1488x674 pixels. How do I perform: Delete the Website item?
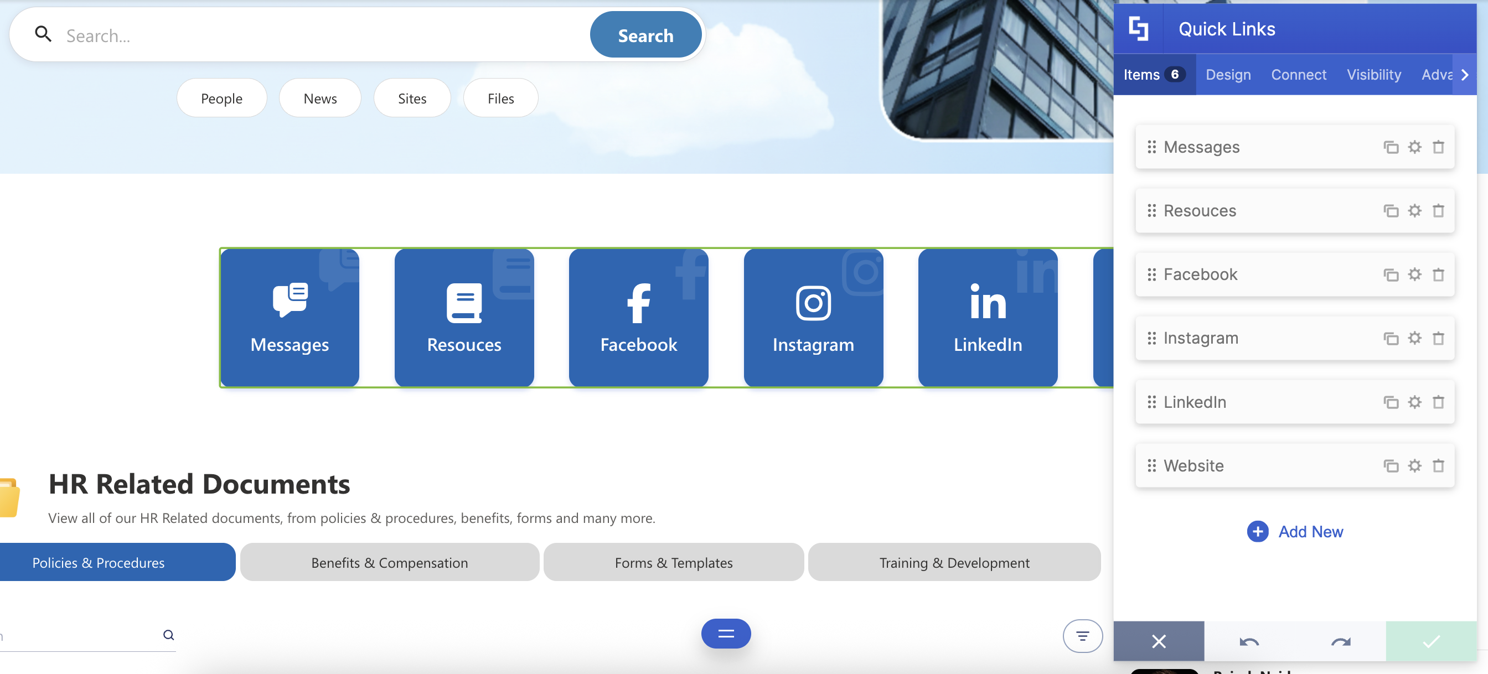(1438, 465)
